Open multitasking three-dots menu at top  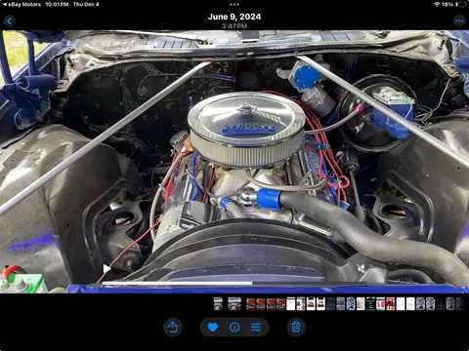(x=234, y=4)
